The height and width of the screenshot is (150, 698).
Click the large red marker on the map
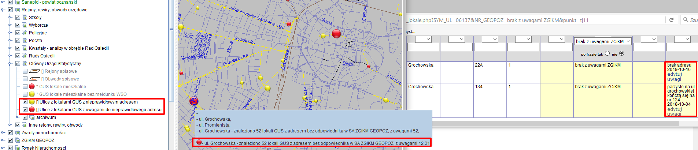336,34
